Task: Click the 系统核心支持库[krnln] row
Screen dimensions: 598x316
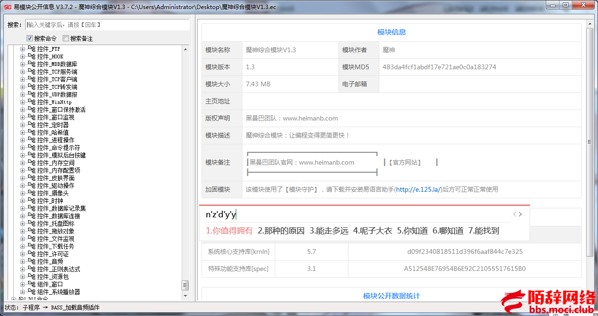Action: point(391,251)
